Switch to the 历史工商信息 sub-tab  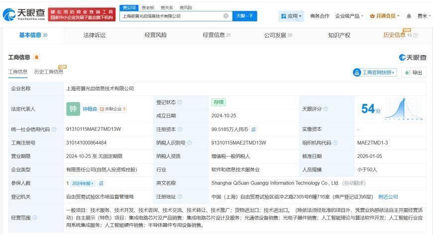pyautogui.click(x=48, y=72)
